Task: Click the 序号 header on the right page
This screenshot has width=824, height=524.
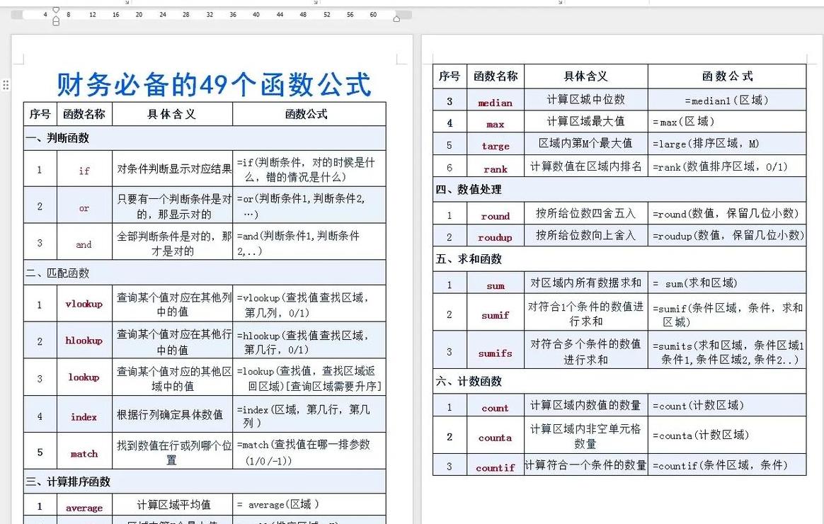Action: click(450, 76)
